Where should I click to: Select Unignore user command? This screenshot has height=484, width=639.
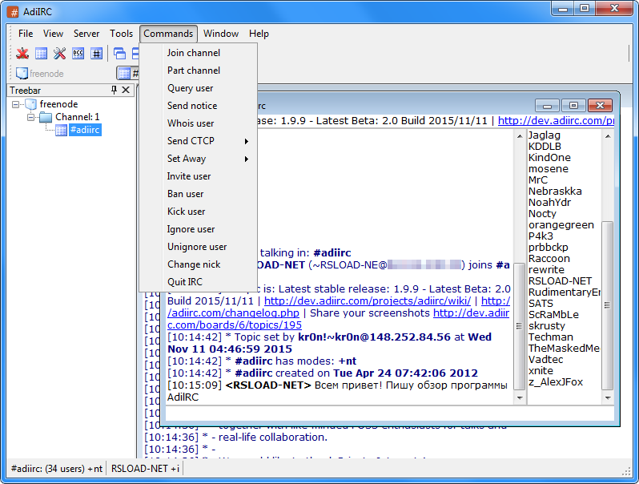(199, 247)
